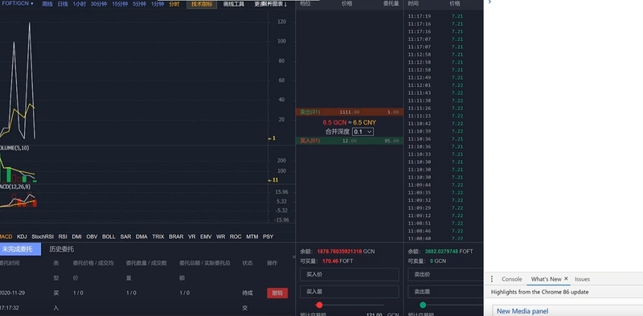Click the yellow price marker arrow labeled 1
This screenshot has height=316, width=643.
(x=272, y=138)
